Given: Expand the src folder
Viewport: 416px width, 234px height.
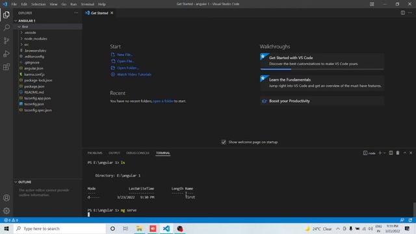Looking at the screenshot, I should pyautogui.click(x=26, y=45).
